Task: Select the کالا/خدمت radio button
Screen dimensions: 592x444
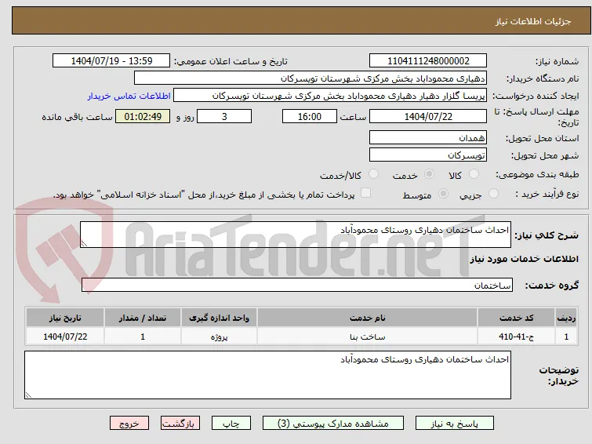Action: click(373, 174)
